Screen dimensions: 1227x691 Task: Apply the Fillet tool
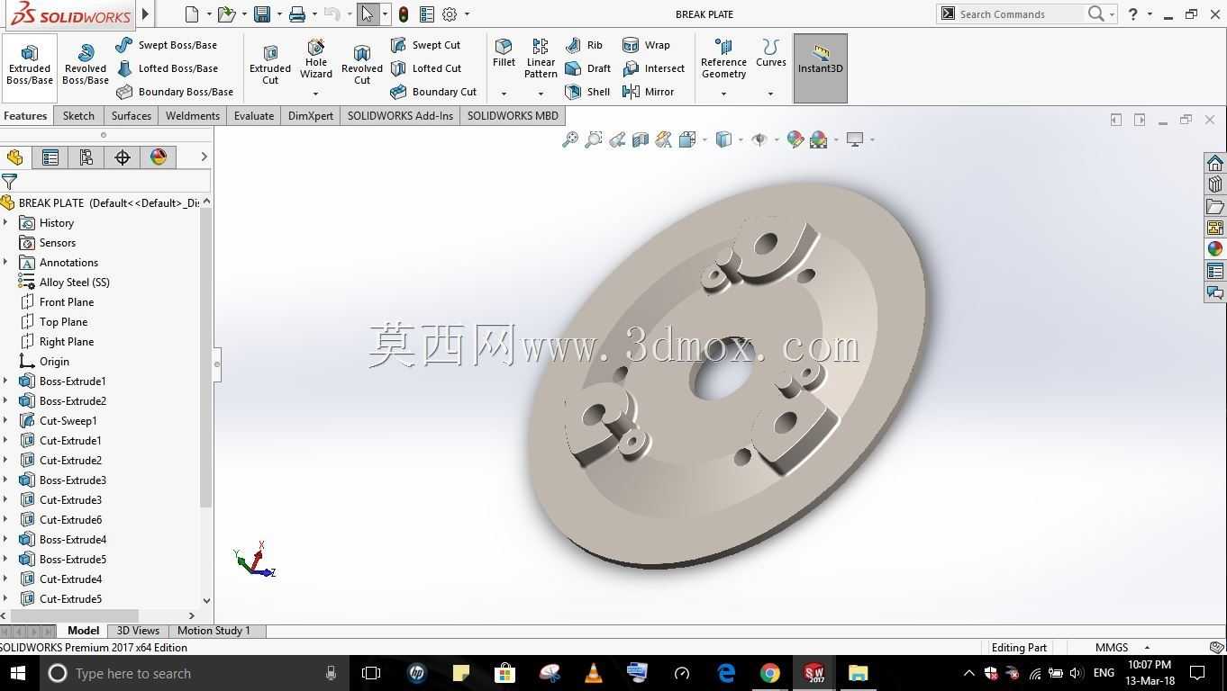504,54
